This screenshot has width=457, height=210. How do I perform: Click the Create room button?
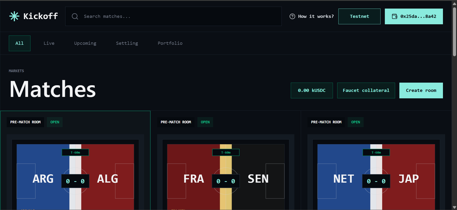(x=421, y=90)
